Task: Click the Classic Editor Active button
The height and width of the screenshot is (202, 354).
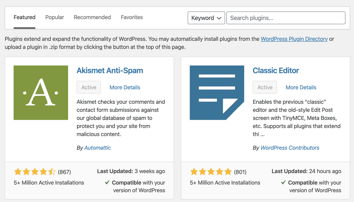Action: pos(265,87)
